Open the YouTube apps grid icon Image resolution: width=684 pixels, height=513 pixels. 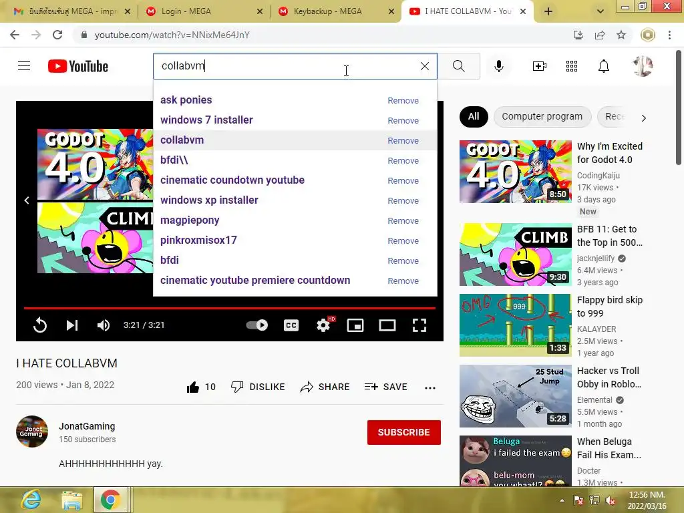tap(572, 66)
